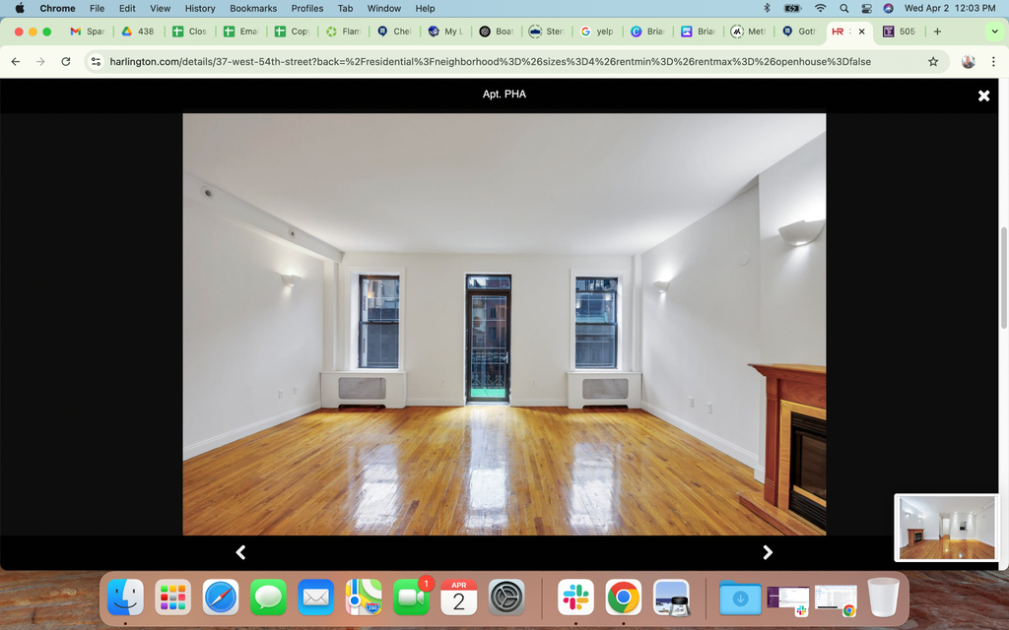The image size is (1009, 630).
Task: Open Calendar showing APR 2
Action: click(x=459, y=598)
